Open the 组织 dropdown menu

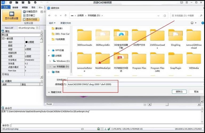coord(52,23)
